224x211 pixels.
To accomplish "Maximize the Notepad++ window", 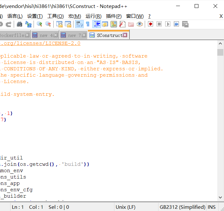I will (197, 6).
